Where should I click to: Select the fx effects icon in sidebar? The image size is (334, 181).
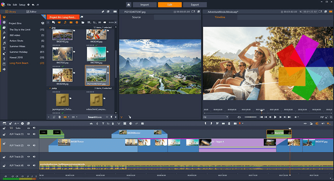(4, 33)
